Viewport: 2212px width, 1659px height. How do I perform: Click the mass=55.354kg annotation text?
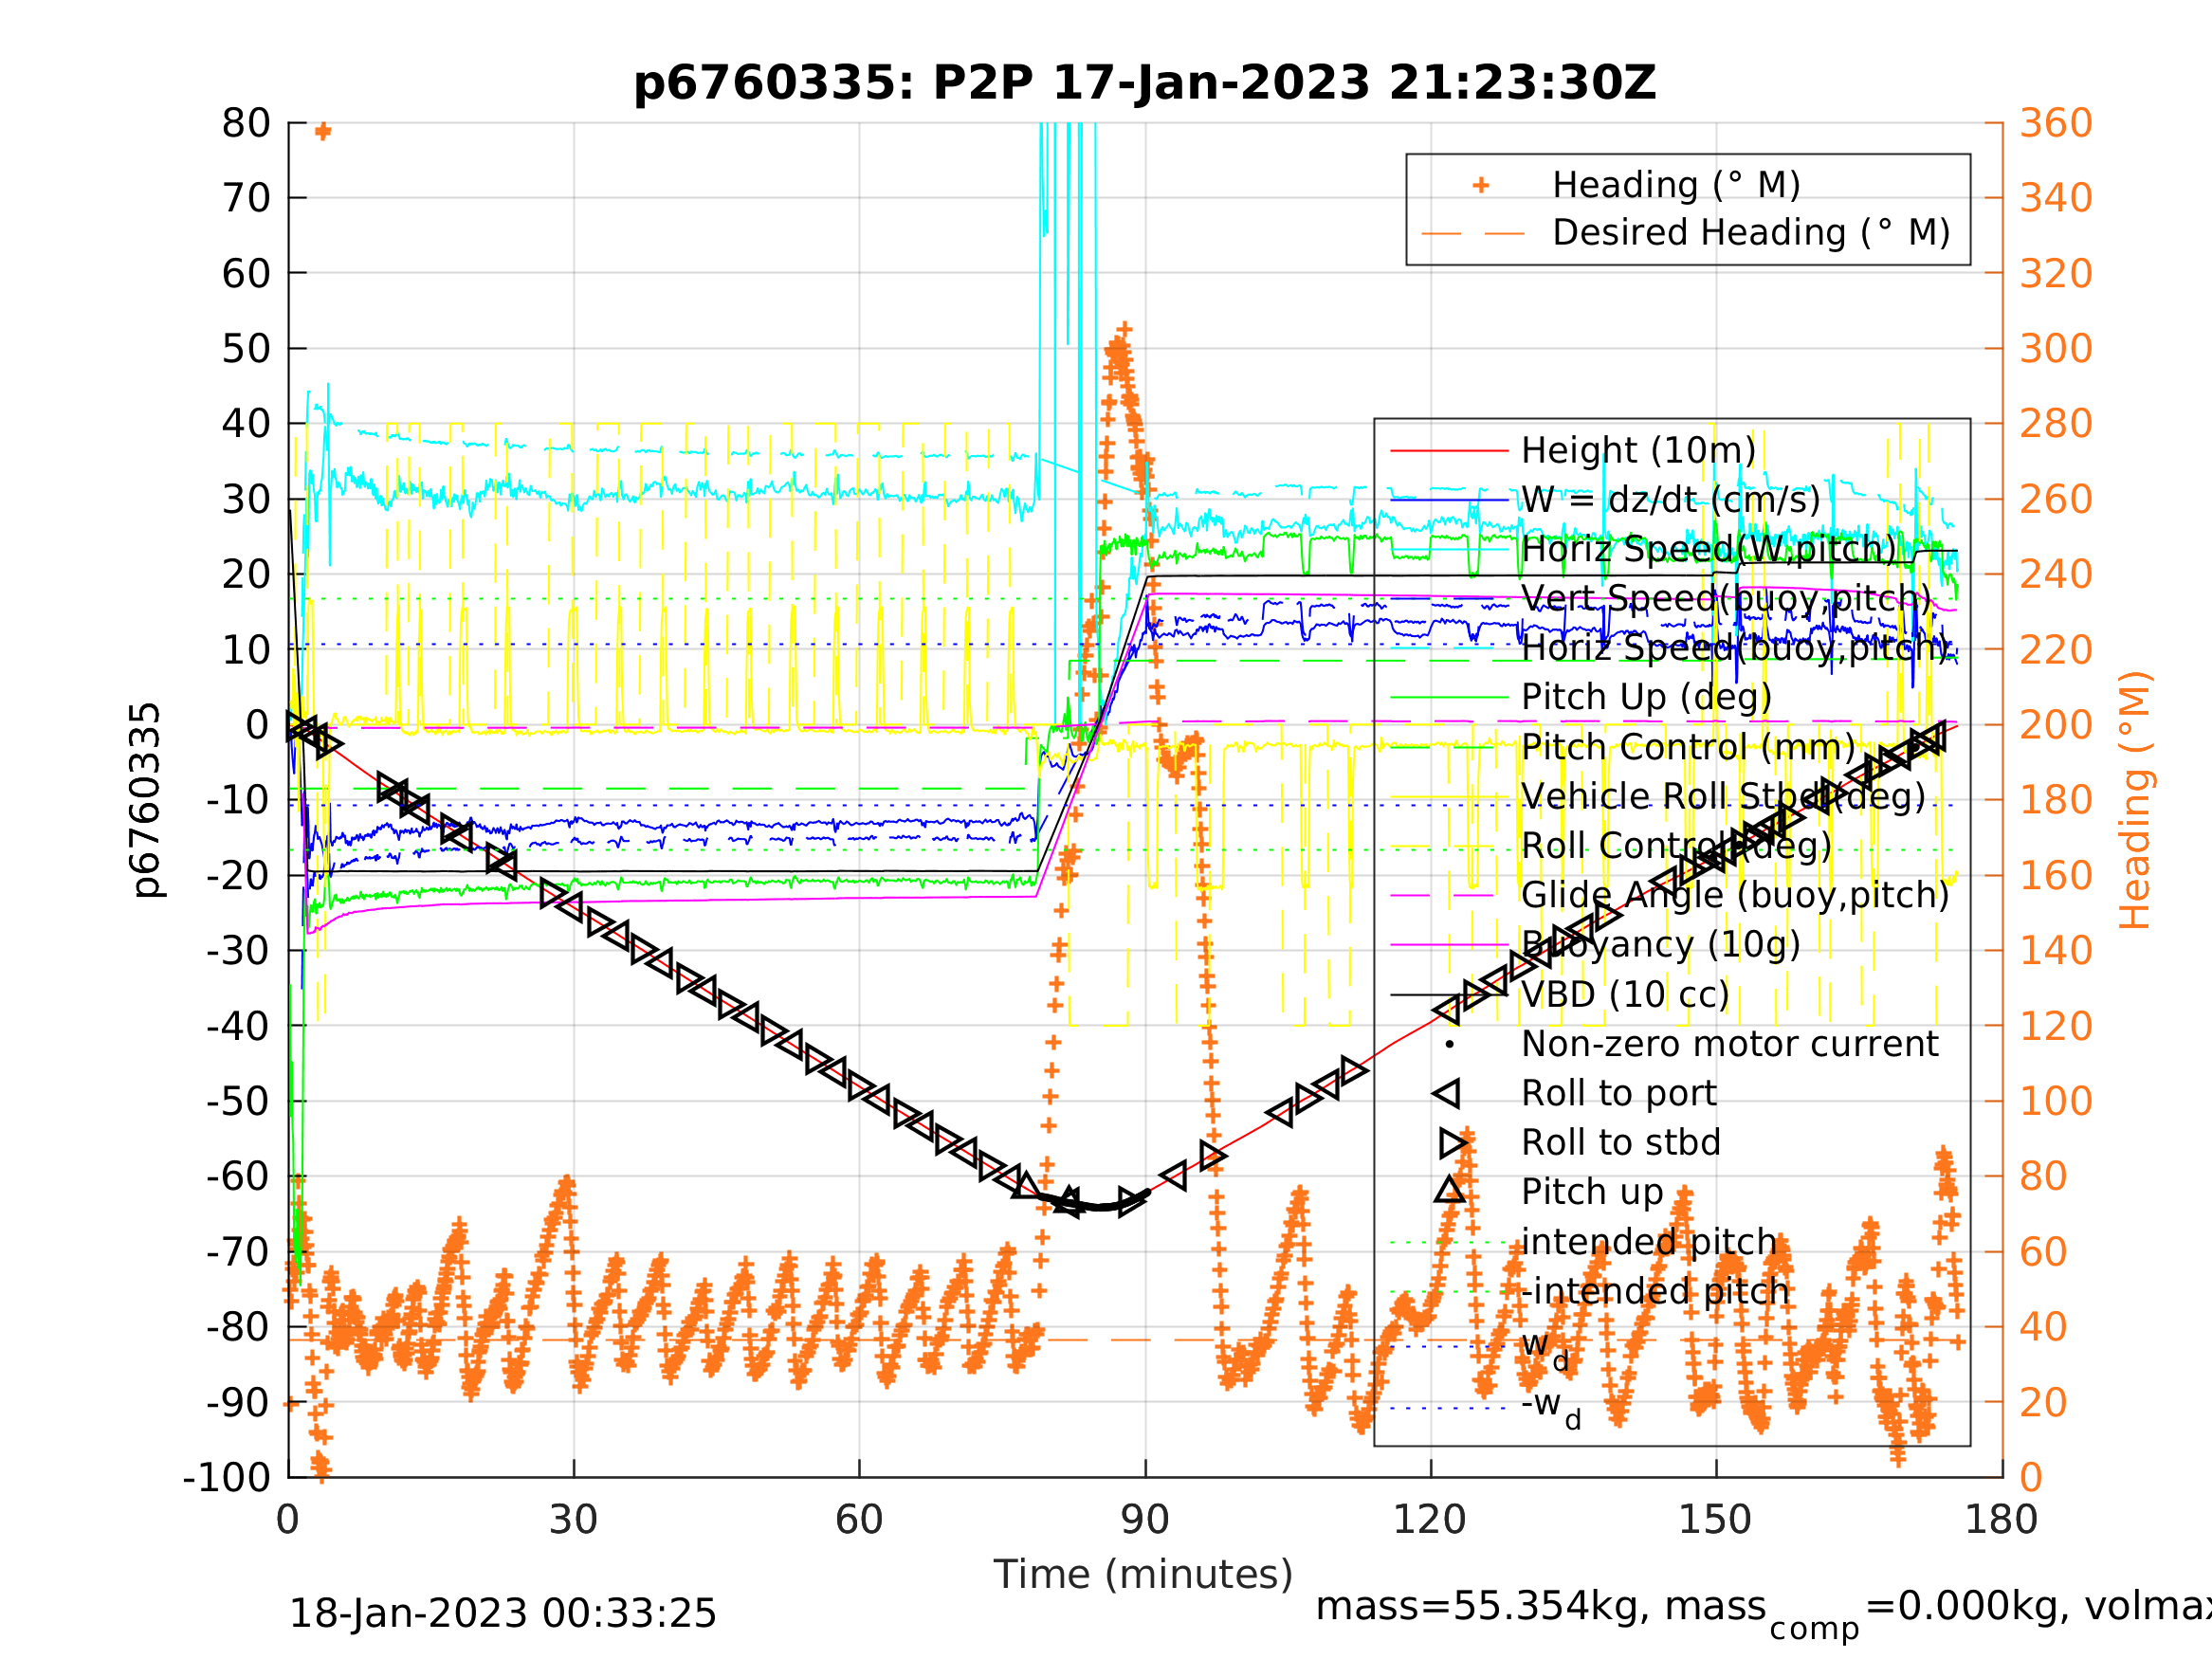click(1540, 1606)
